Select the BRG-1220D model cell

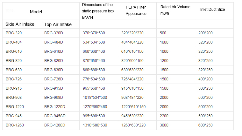(54, 107)
